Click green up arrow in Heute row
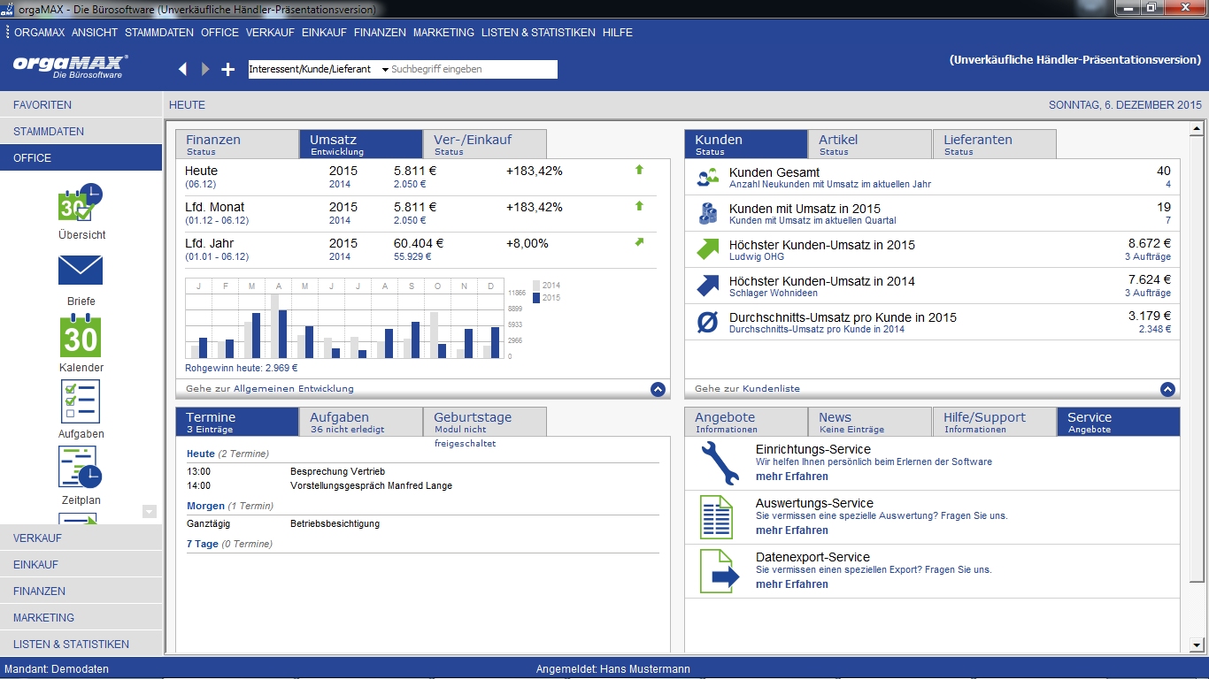 click(x=639, y=170)
